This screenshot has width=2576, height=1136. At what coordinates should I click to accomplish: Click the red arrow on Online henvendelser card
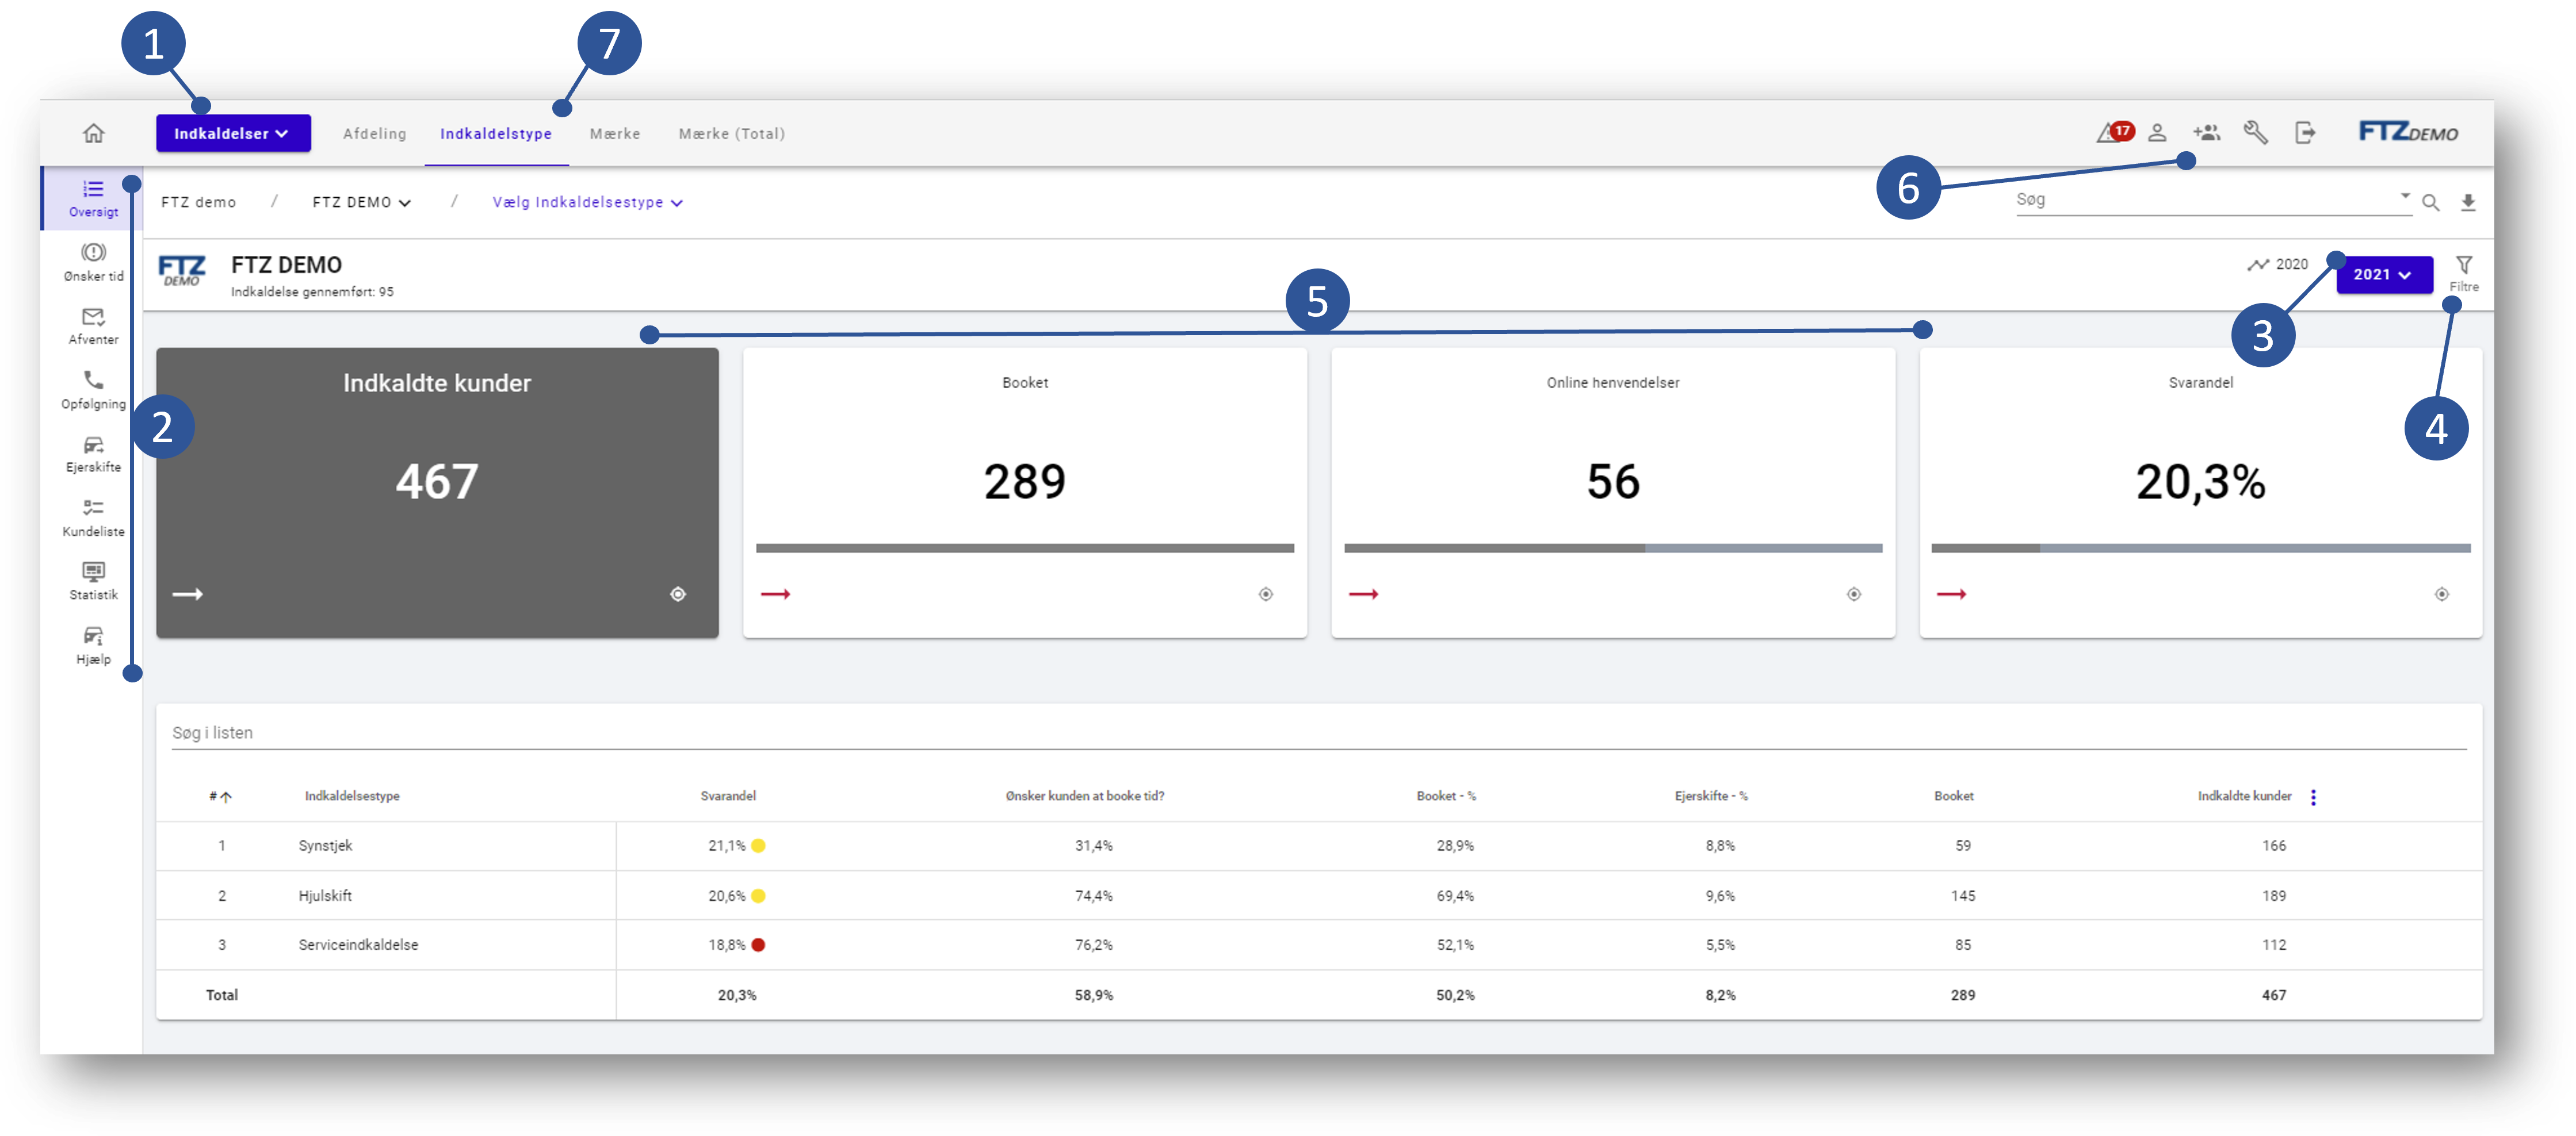(1363, 594)
